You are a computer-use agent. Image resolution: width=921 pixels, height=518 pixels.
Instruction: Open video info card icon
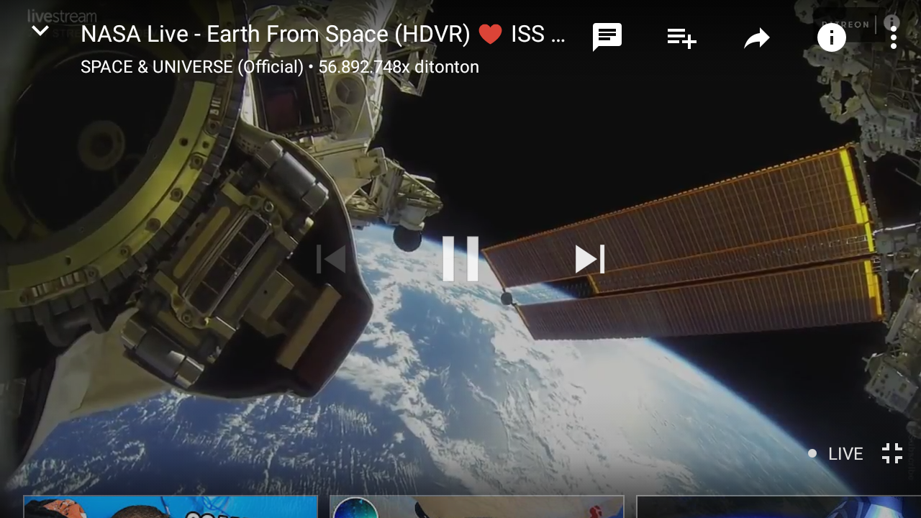pos(832,37)
